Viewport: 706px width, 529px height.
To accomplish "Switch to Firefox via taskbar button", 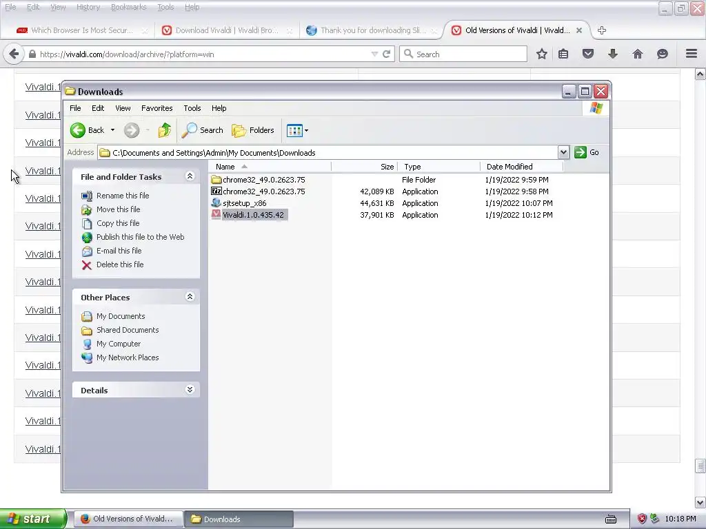I will 128,519.
